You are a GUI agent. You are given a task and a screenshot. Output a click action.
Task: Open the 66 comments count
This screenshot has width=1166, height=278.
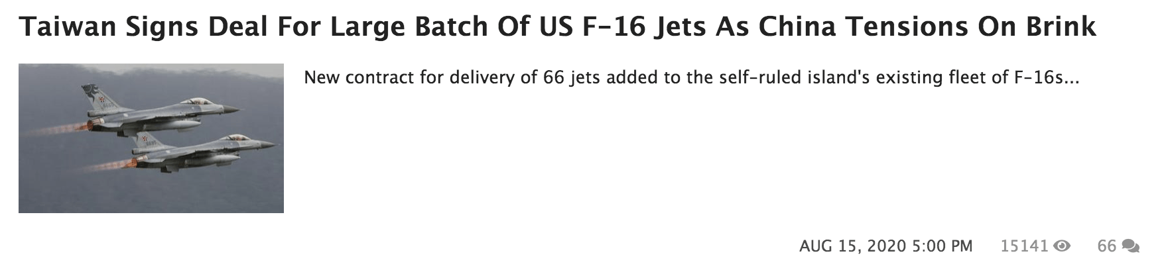click(x=1106, y=246)
